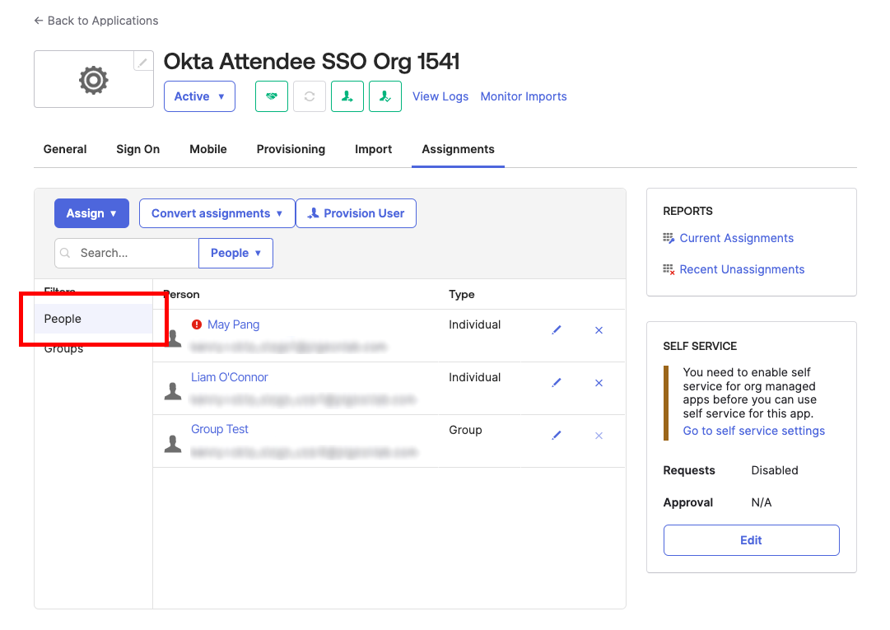Click the Group Test avatar icon

tap(173, 444)
